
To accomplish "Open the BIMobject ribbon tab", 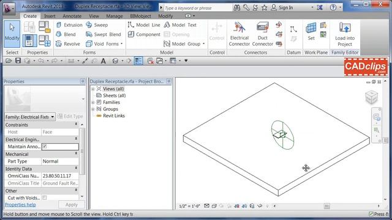I will coord(140,16).
